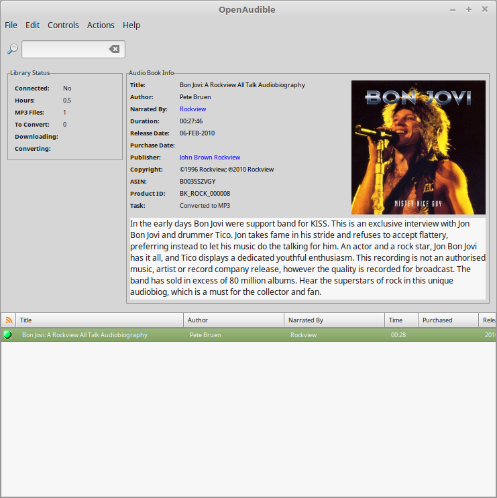Close the OpenAudible window
This screenshot has height=498, width=497.
[x=485, y=9]
